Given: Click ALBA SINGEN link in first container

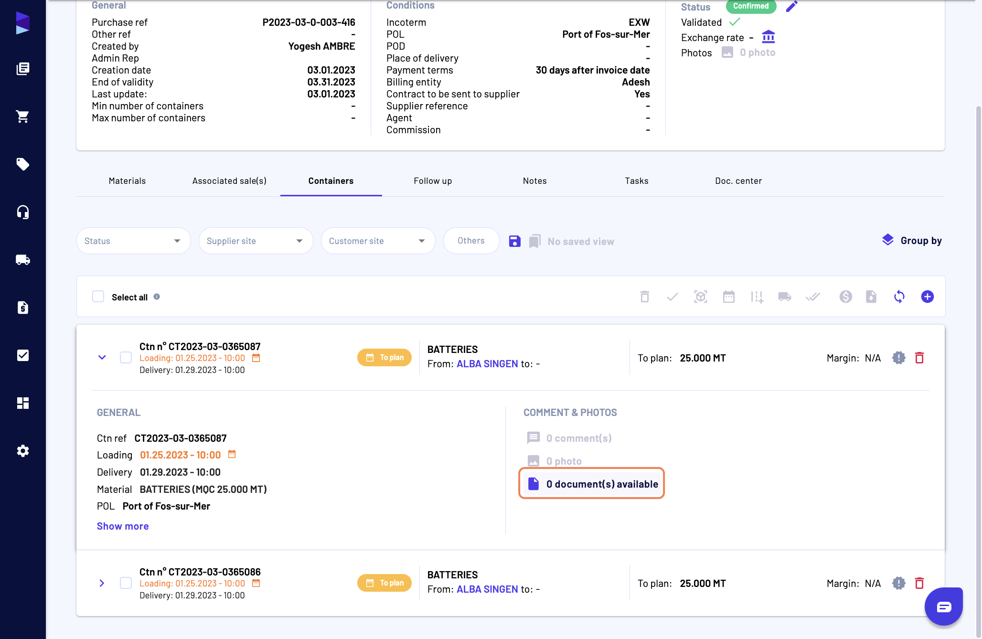Looking at the screenshot, I should [487, 364].
